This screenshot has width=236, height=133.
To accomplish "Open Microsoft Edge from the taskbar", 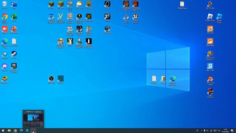I will click(21, 130).
